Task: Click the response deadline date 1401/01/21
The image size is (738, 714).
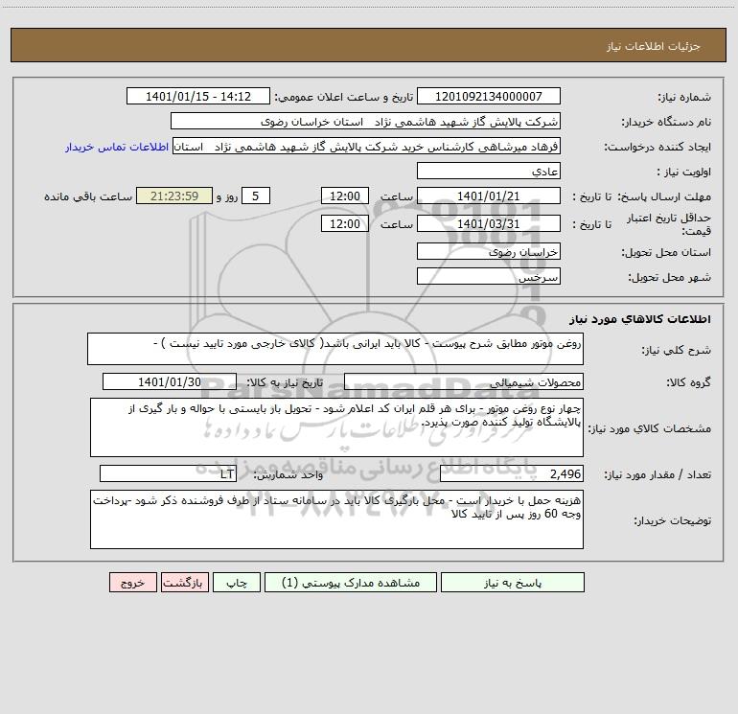Action: click(x=489, y=196)
